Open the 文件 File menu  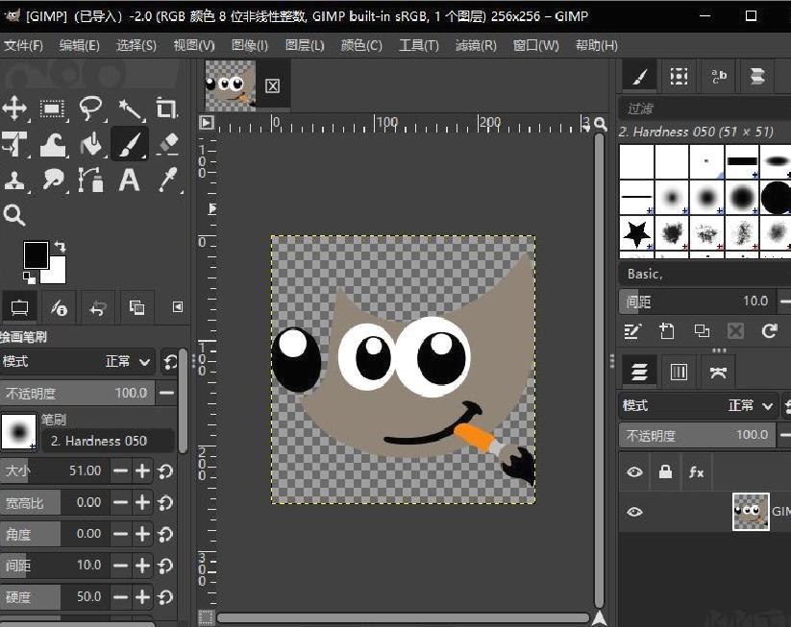pyautogui.click(x=23, y=45)
